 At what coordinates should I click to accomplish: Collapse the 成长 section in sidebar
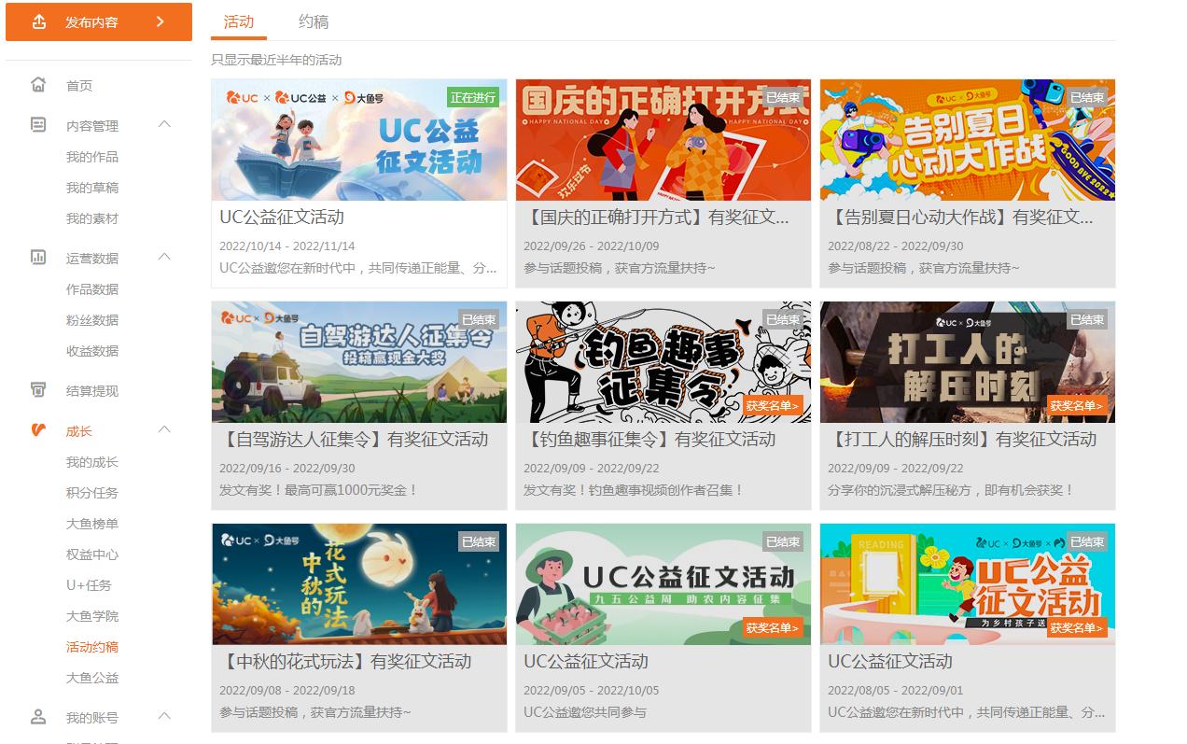165,429
